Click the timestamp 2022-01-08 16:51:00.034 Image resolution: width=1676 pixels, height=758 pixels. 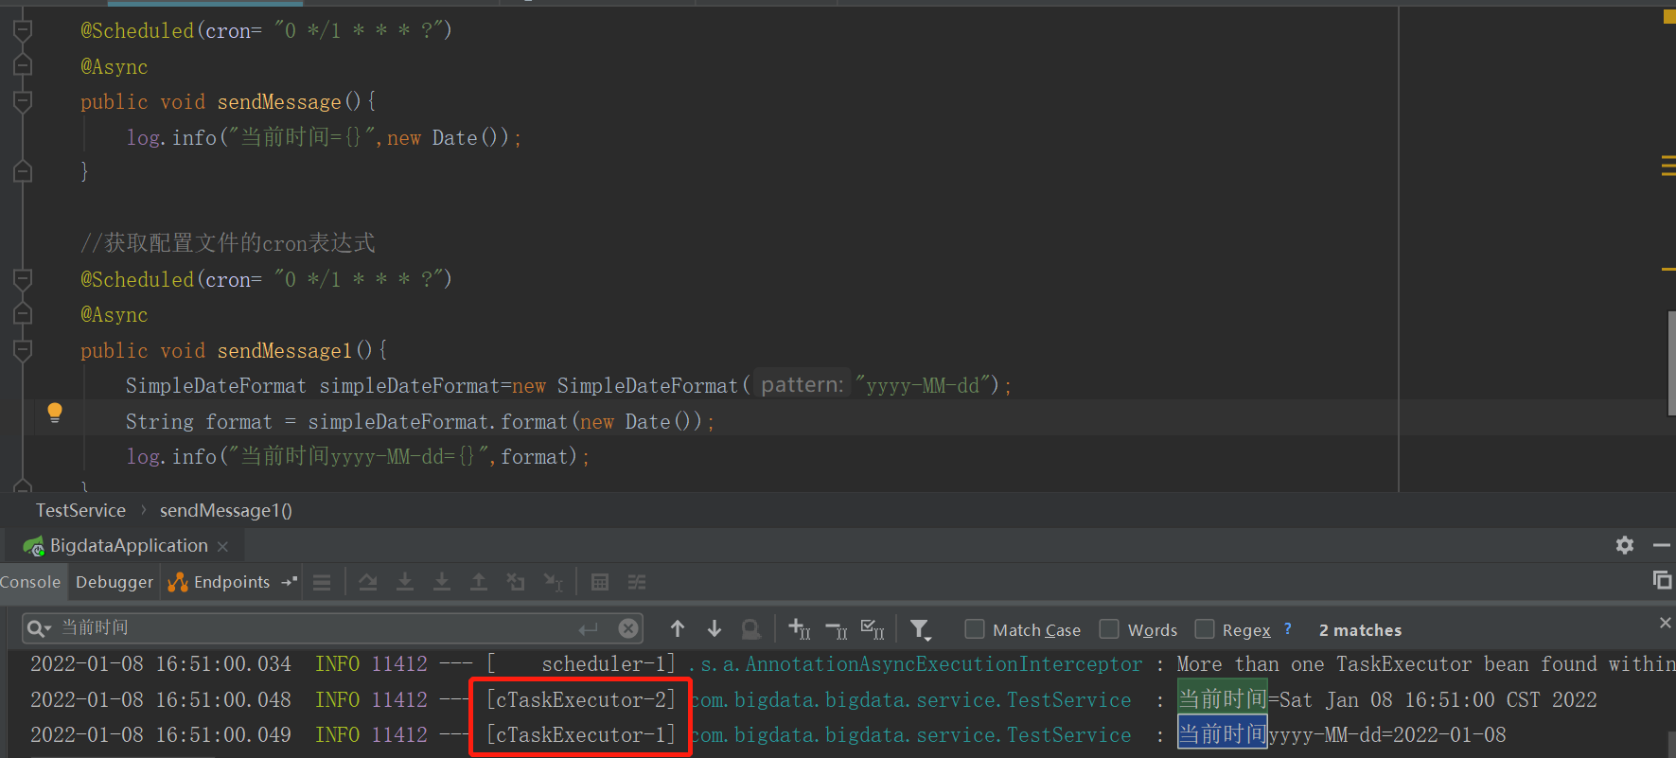click(x=161, y=664)
